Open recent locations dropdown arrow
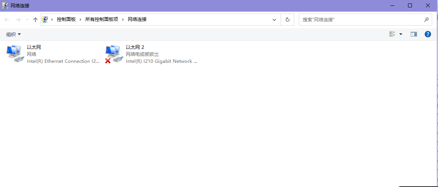The height and width of the screenshot is (187, 438). coord(27,19)
